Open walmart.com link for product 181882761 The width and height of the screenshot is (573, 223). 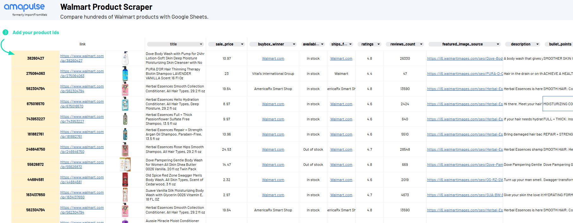coord(82,134)
